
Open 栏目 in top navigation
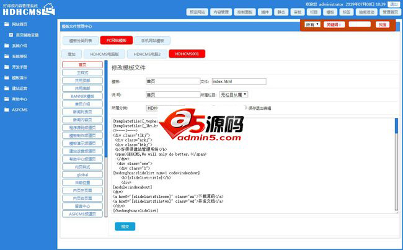[x=314, y=12]
